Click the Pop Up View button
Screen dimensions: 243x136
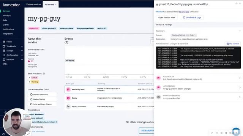click(x=233, y=44)
